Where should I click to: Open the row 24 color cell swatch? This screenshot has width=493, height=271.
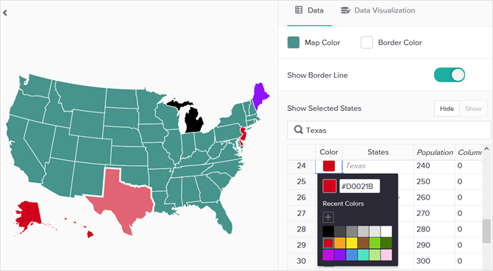pyautogui.click(x=329, y=166)
